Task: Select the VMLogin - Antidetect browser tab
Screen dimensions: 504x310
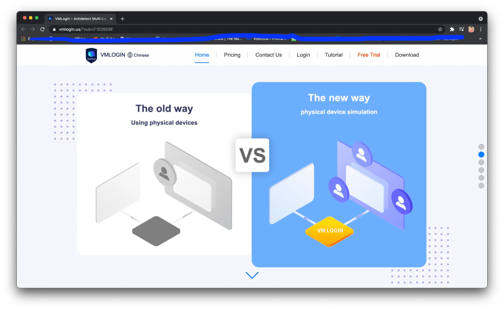Action: (81, 19)
